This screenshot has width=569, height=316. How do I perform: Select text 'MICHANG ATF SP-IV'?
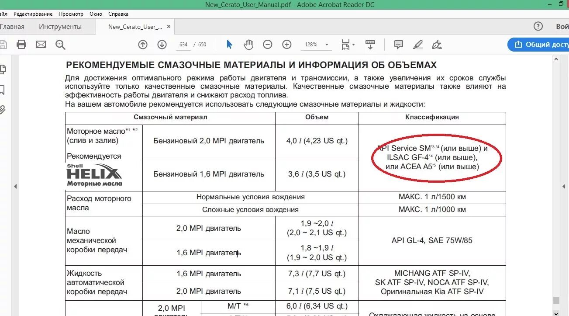coord(432,273)
